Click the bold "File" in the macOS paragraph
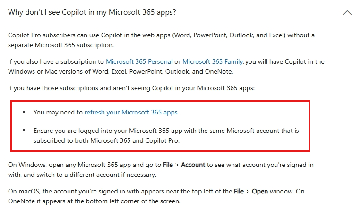 pos(240,192)
